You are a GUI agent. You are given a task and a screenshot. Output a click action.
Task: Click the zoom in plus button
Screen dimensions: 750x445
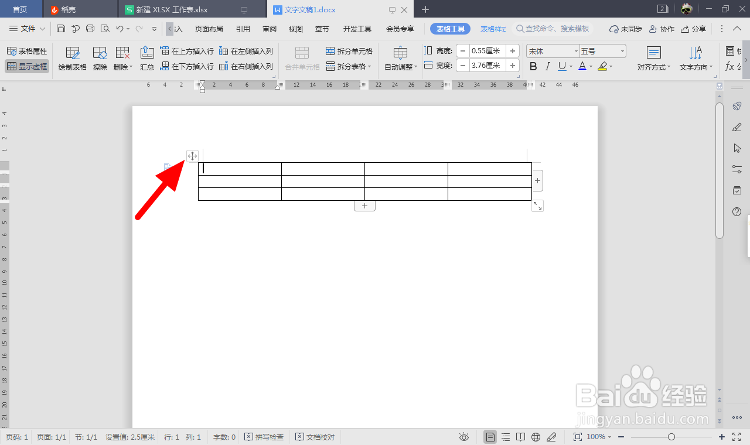(x=722, y=437)
